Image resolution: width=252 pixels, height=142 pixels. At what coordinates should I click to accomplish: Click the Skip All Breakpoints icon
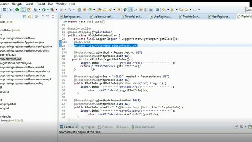pos(11,10)
